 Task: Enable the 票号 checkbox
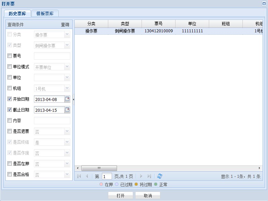9,56
